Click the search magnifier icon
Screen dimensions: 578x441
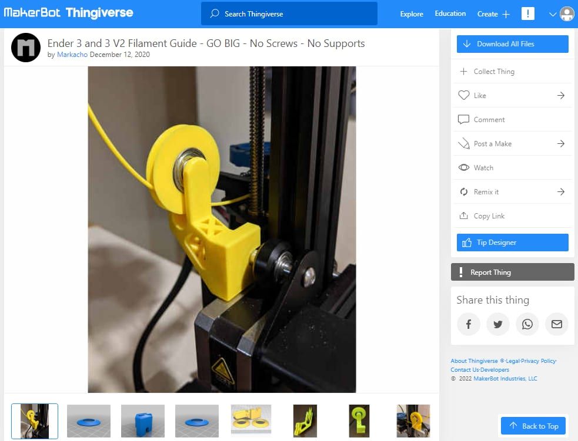(214, 13)
